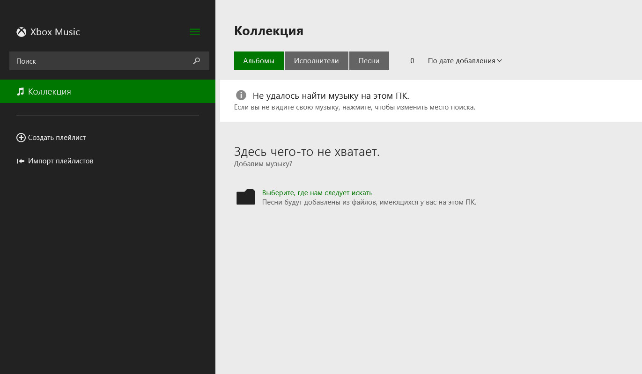The width and height of the screenshot is (642, 374).
Task: Open the По дате добавления sort dropdown
Action: [461, 61]
